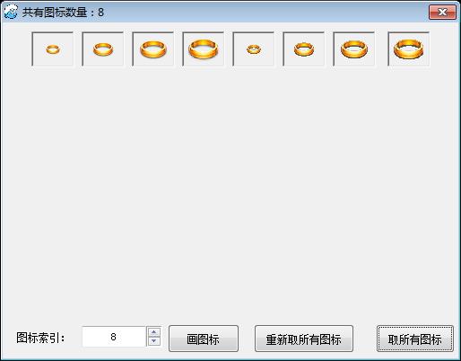Select the second gold ring icon box
The width and height of the screenshot is (461, 361).
click(x=103, y=49)
